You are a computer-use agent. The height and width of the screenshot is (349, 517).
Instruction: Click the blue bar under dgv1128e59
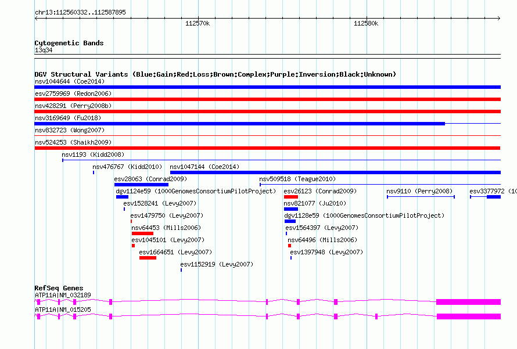[x=290, y=221]
